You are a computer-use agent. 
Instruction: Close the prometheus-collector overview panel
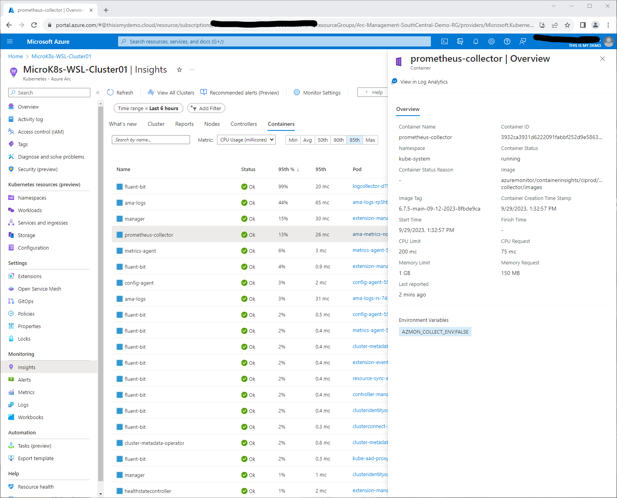click(602, 59)
